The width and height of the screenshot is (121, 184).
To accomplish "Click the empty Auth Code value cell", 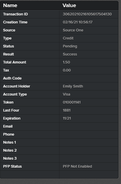I will pos(89,78).
